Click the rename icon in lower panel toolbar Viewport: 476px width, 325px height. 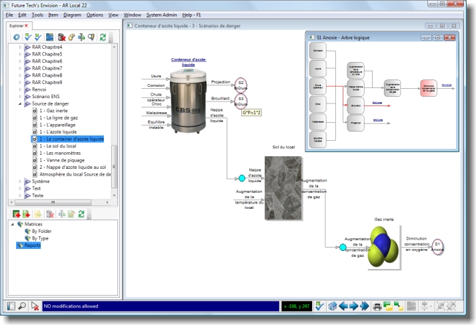[x=61, y=214]
